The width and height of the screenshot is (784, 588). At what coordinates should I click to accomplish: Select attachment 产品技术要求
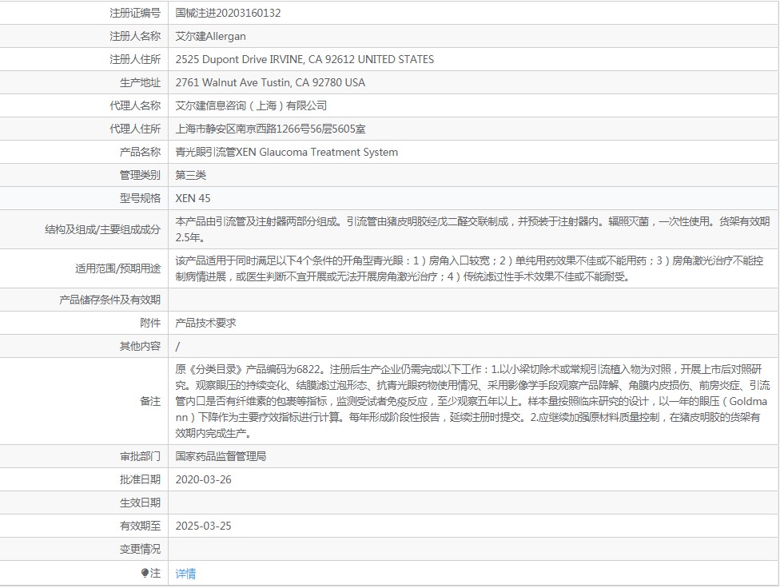pyautogui.click(x=205, y=323)
